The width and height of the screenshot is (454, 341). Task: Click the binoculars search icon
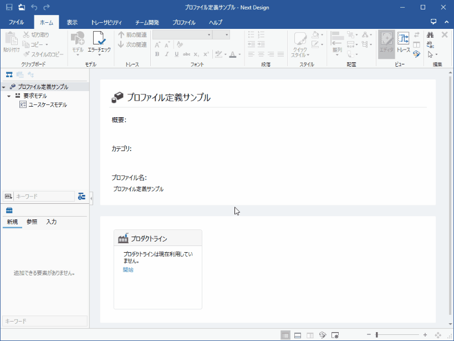coord(431,35)
